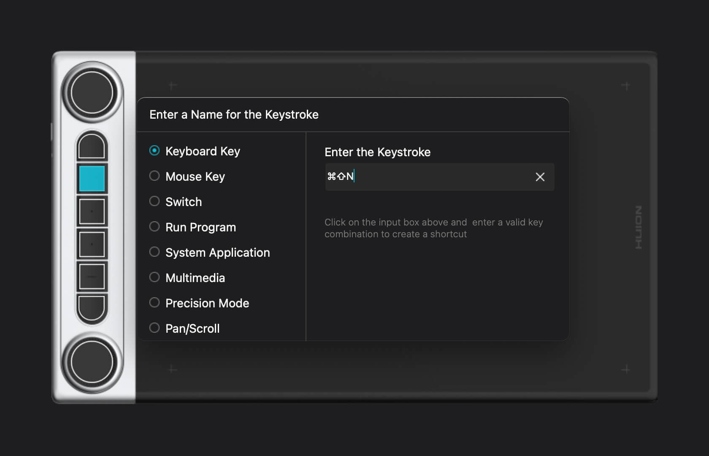Select the top rounded press key above the cyan key
This screenshot has width=709, height=456.
click(92, 146)
